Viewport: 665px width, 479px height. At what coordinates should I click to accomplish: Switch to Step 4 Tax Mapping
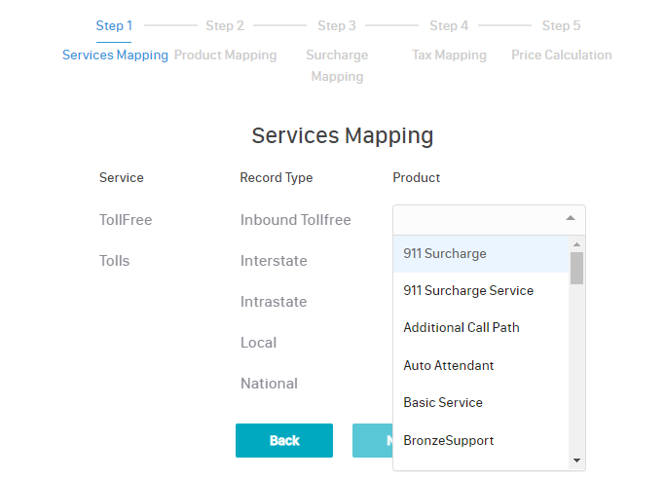449,41
